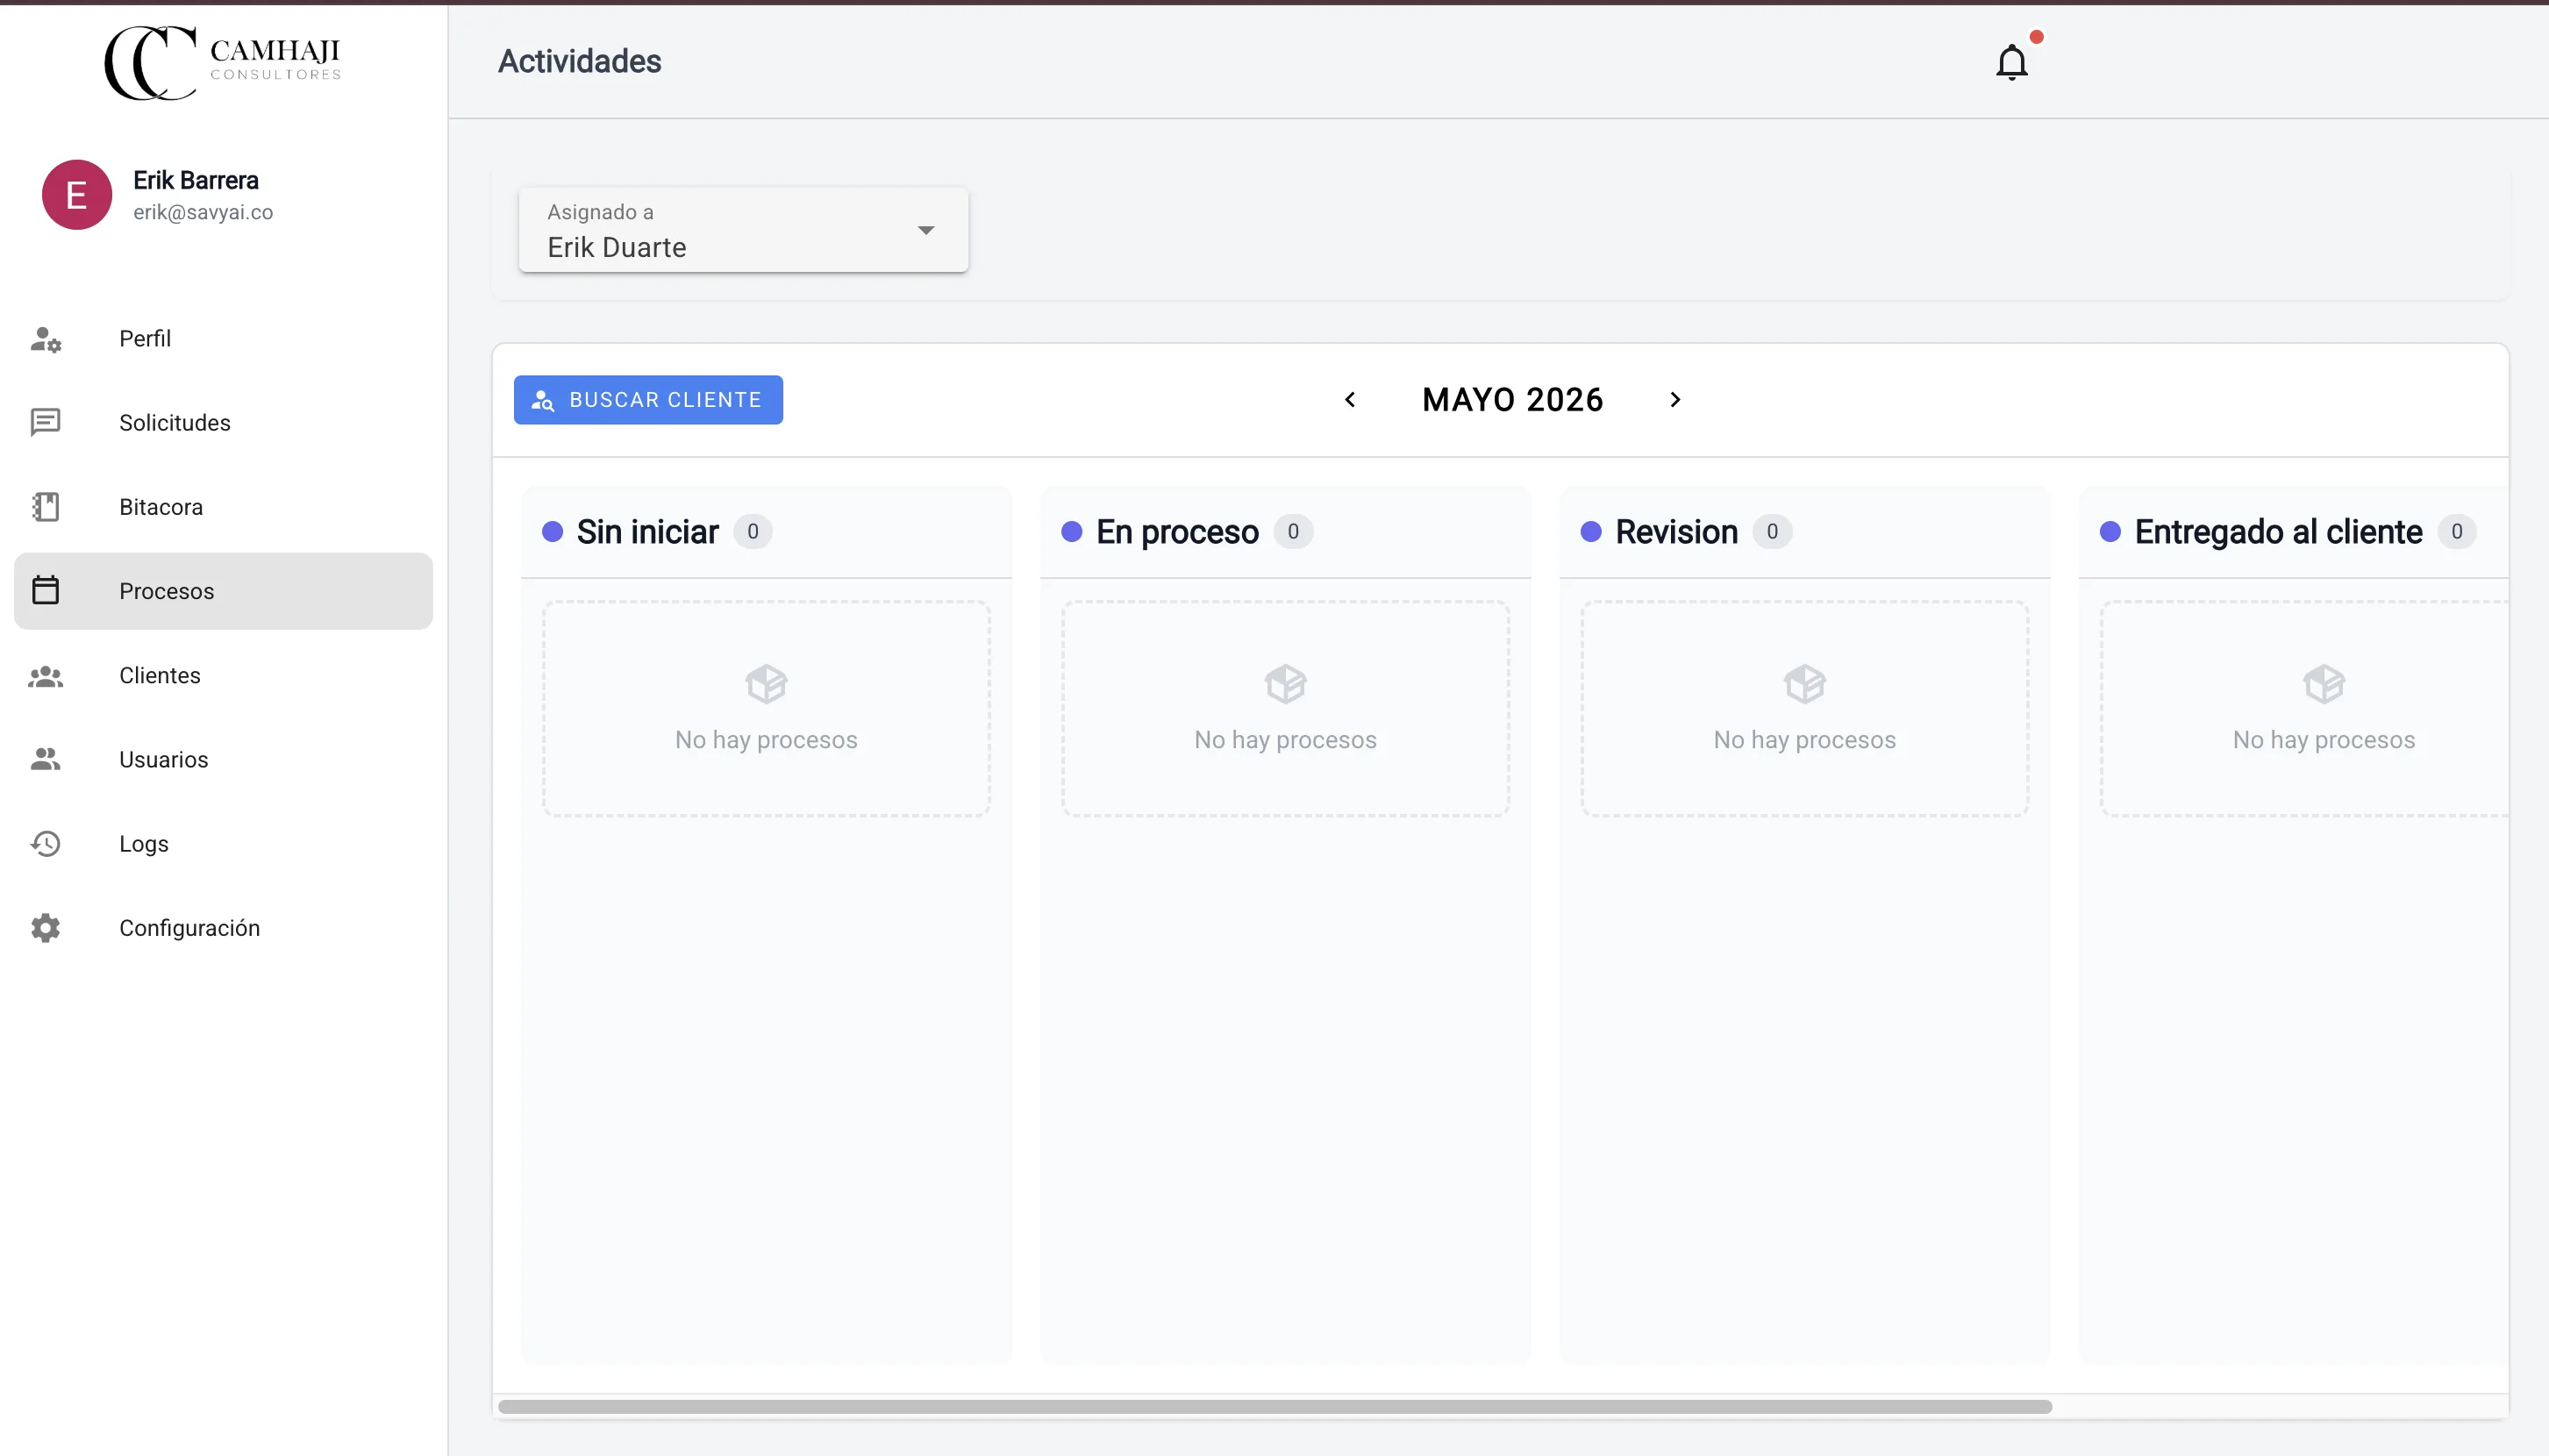Go to the previous month
This screenshot has width=2549, height=1456.
click(1350, 400)
